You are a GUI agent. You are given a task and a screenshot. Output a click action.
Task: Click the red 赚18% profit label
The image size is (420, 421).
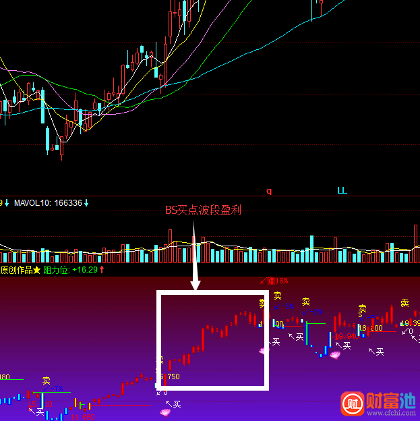[274, 281]
